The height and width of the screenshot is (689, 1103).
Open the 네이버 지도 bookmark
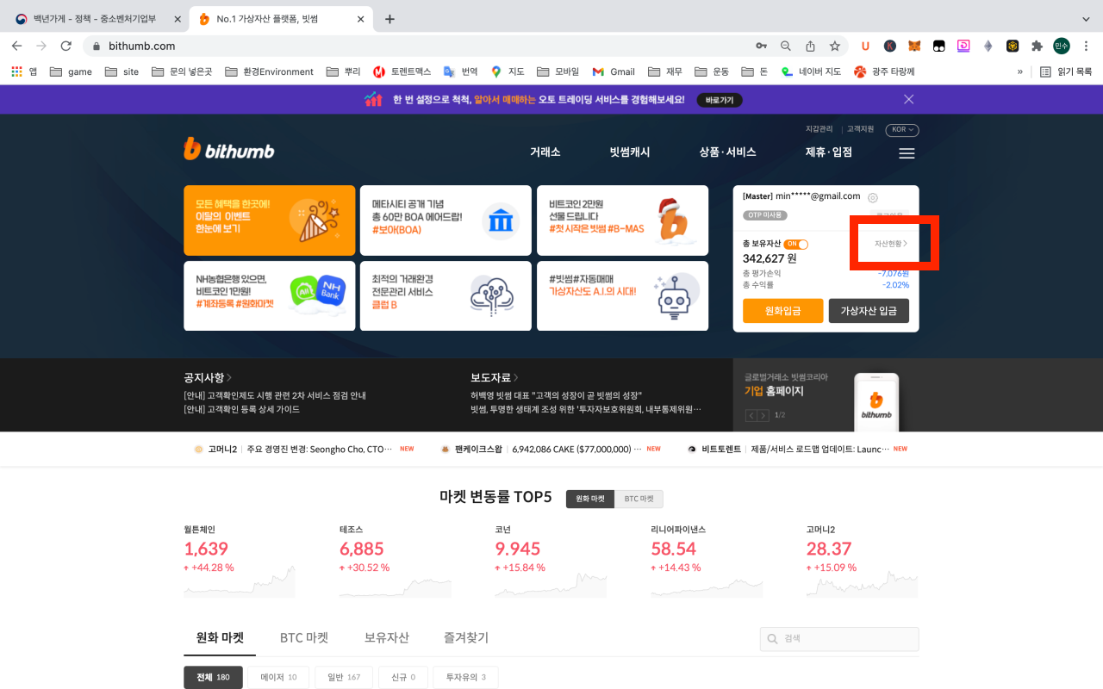point(811,71)
